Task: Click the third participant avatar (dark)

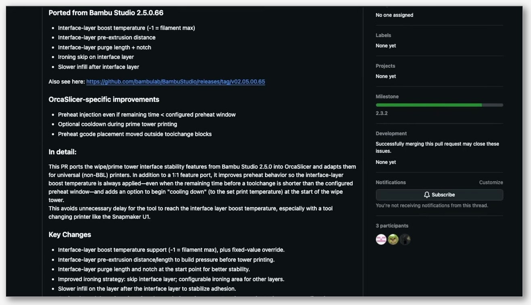Action: click(405, 239)
